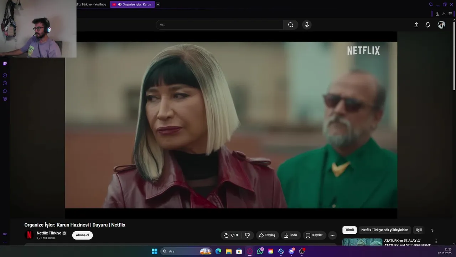Open Opera tab search magnifier
Viewport: 456px width, 257px height.
[x=431, y=4]
